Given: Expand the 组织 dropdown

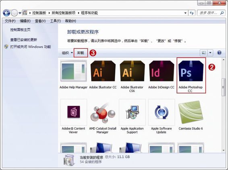Looking at the screenshot, I should pos(67,53).
